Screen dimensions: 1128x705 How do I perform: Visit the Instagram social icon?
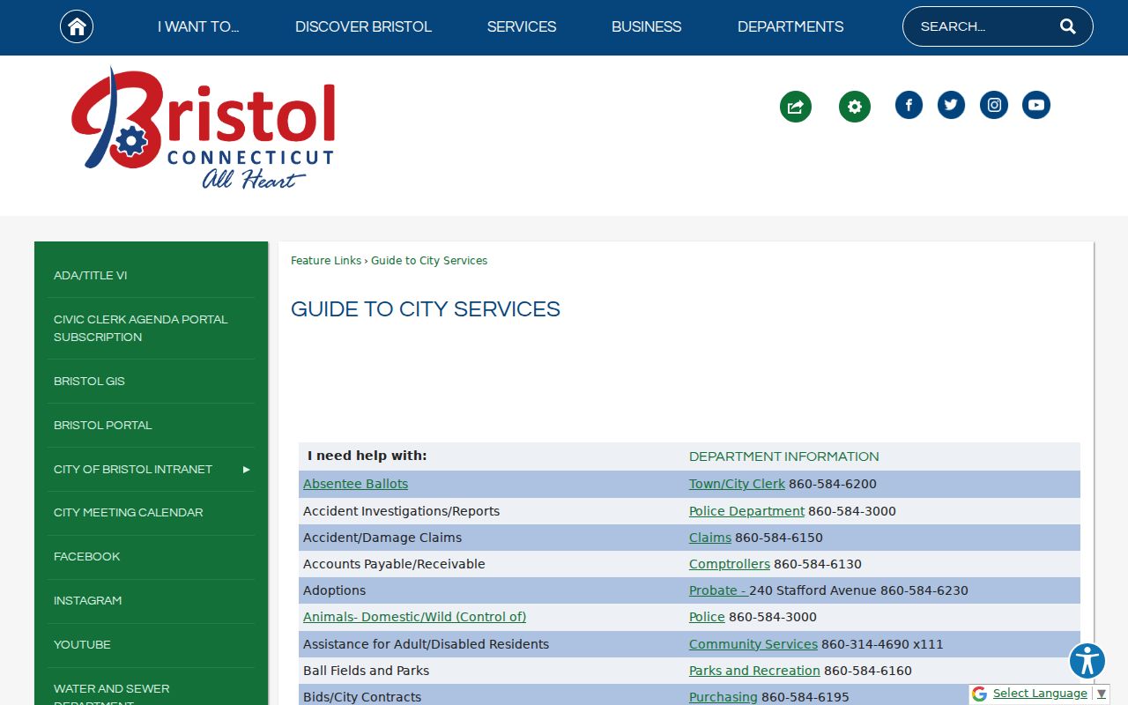coord(994,105)
